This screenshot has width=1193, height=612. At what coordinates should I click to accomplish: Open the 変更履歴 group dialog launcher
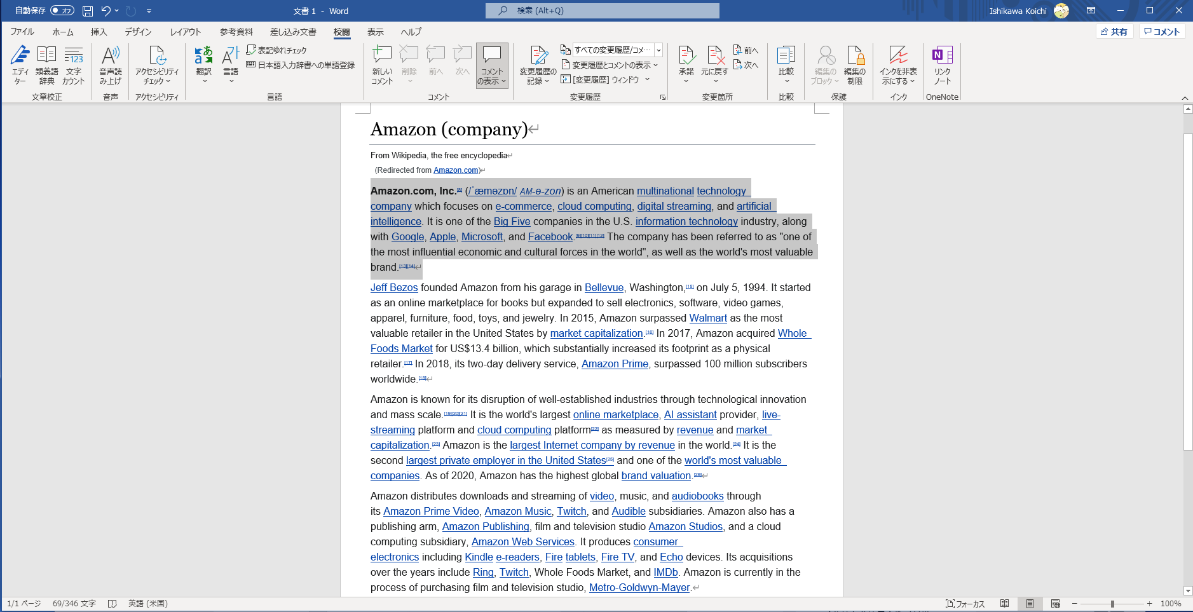tap(663, 97)
